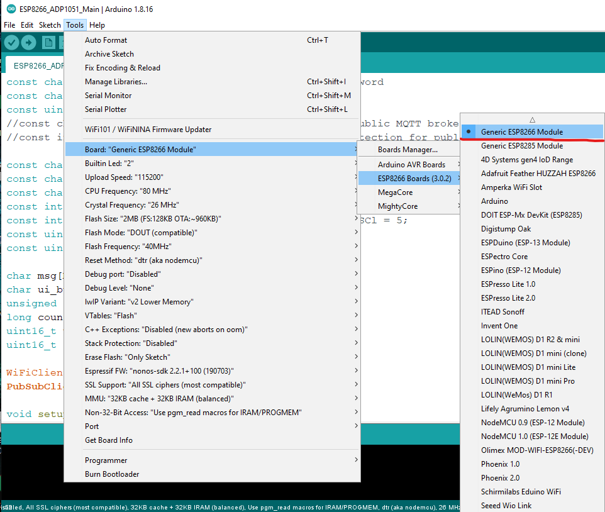Select ESPDuino (ESP-13 Module) board
This screenshot has width=605, height=512.
[533, 243]
